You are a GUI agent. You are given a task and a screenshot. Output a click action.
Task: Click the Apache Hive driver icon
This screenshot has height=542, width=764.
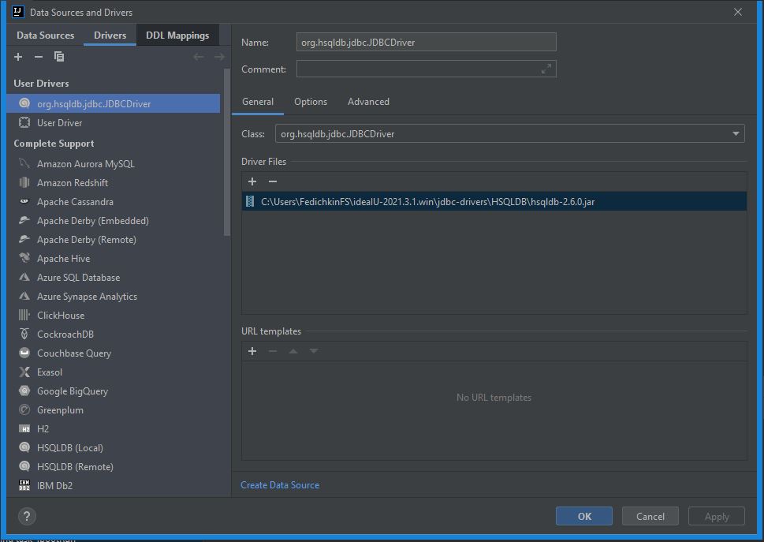point(24,258)
